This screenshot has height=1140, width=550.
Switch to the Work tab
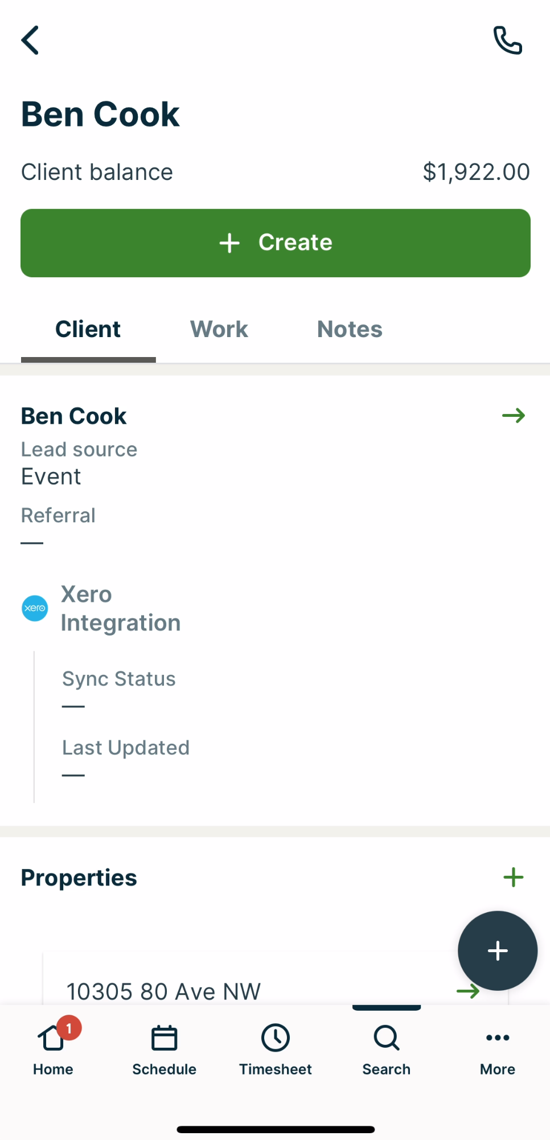click(x=219, y=329)
